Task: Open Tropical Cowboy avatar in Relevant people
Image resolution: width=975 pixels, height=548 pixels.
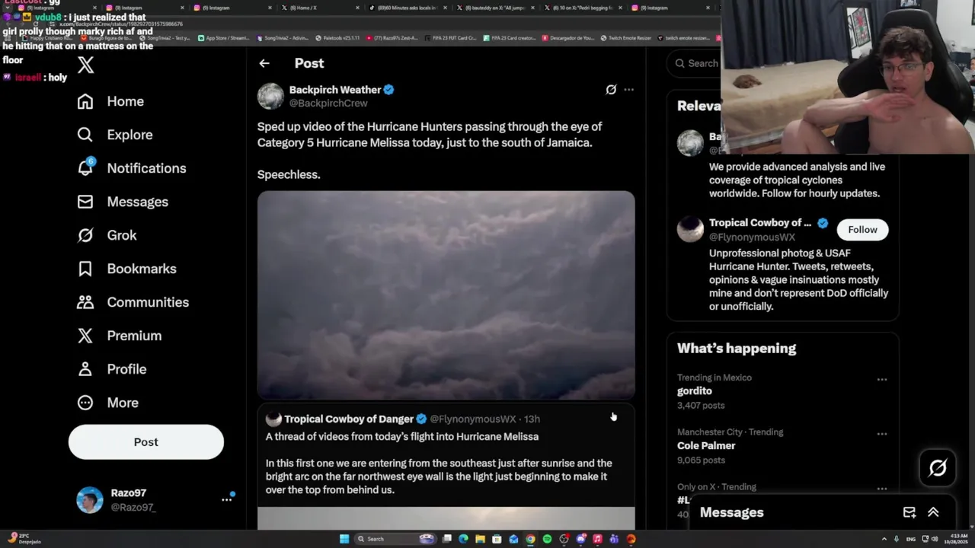Action: [x=691, y=230]
